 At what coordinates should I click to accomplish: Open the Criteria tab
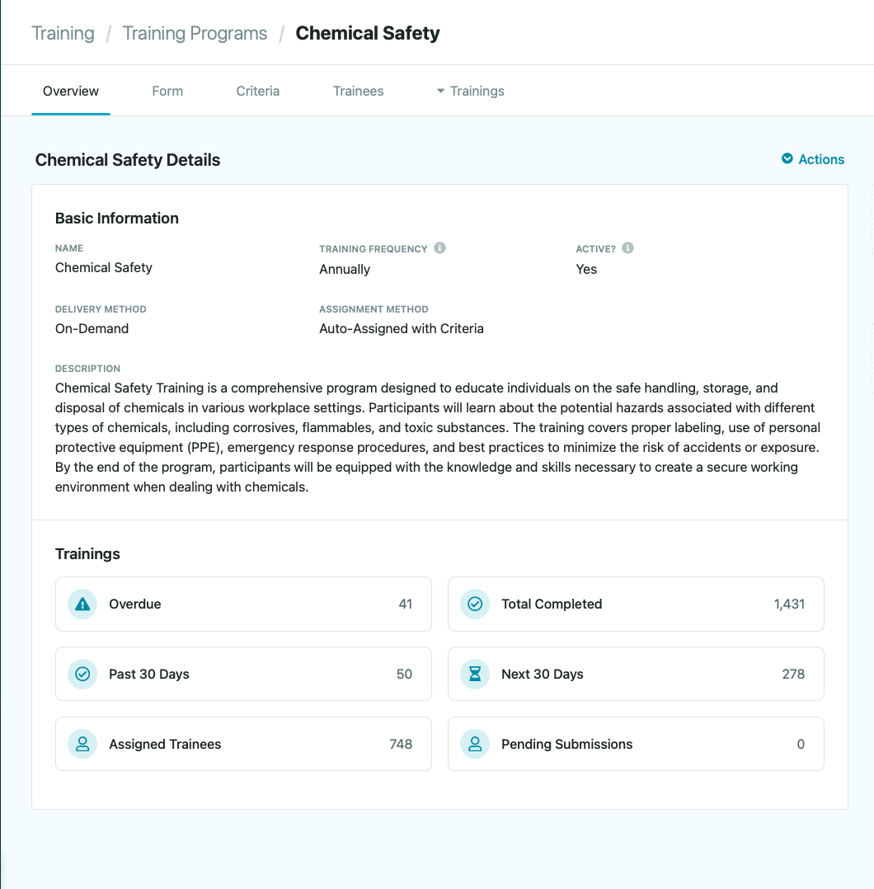click(x=258, y=92)
